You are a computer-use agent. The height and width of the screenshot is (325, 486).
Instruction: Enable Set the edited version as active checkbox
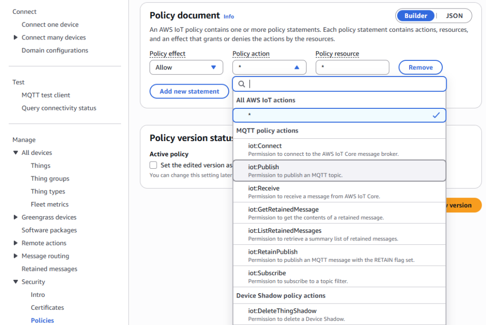click(154, 165)
